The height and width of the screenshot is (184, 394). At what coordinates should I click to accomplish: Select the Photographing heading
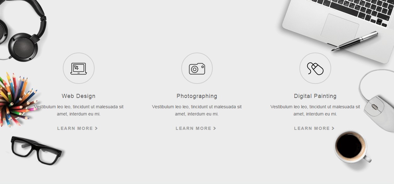tap(197, 96)
